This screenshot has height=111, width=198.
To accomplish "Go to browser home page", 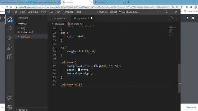I will 11,7.
